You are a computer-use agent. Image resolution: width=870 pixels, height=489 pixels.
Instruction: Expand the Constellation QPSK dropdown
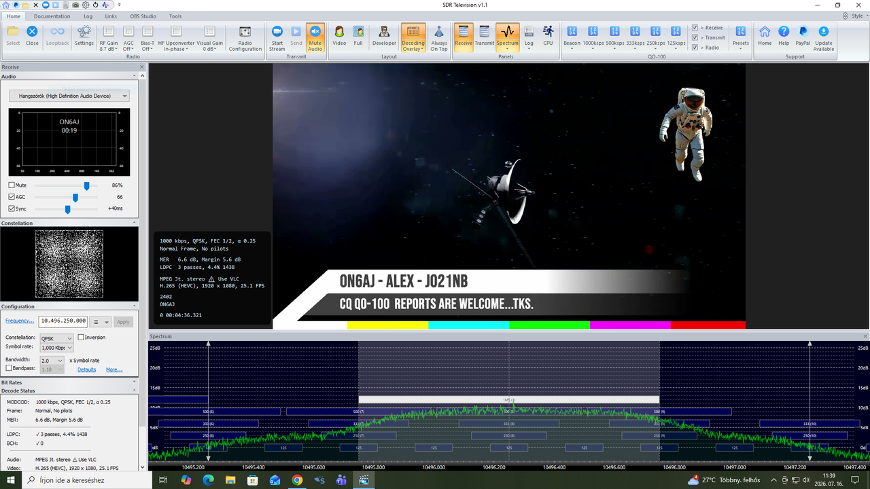(x=56, y=338)
